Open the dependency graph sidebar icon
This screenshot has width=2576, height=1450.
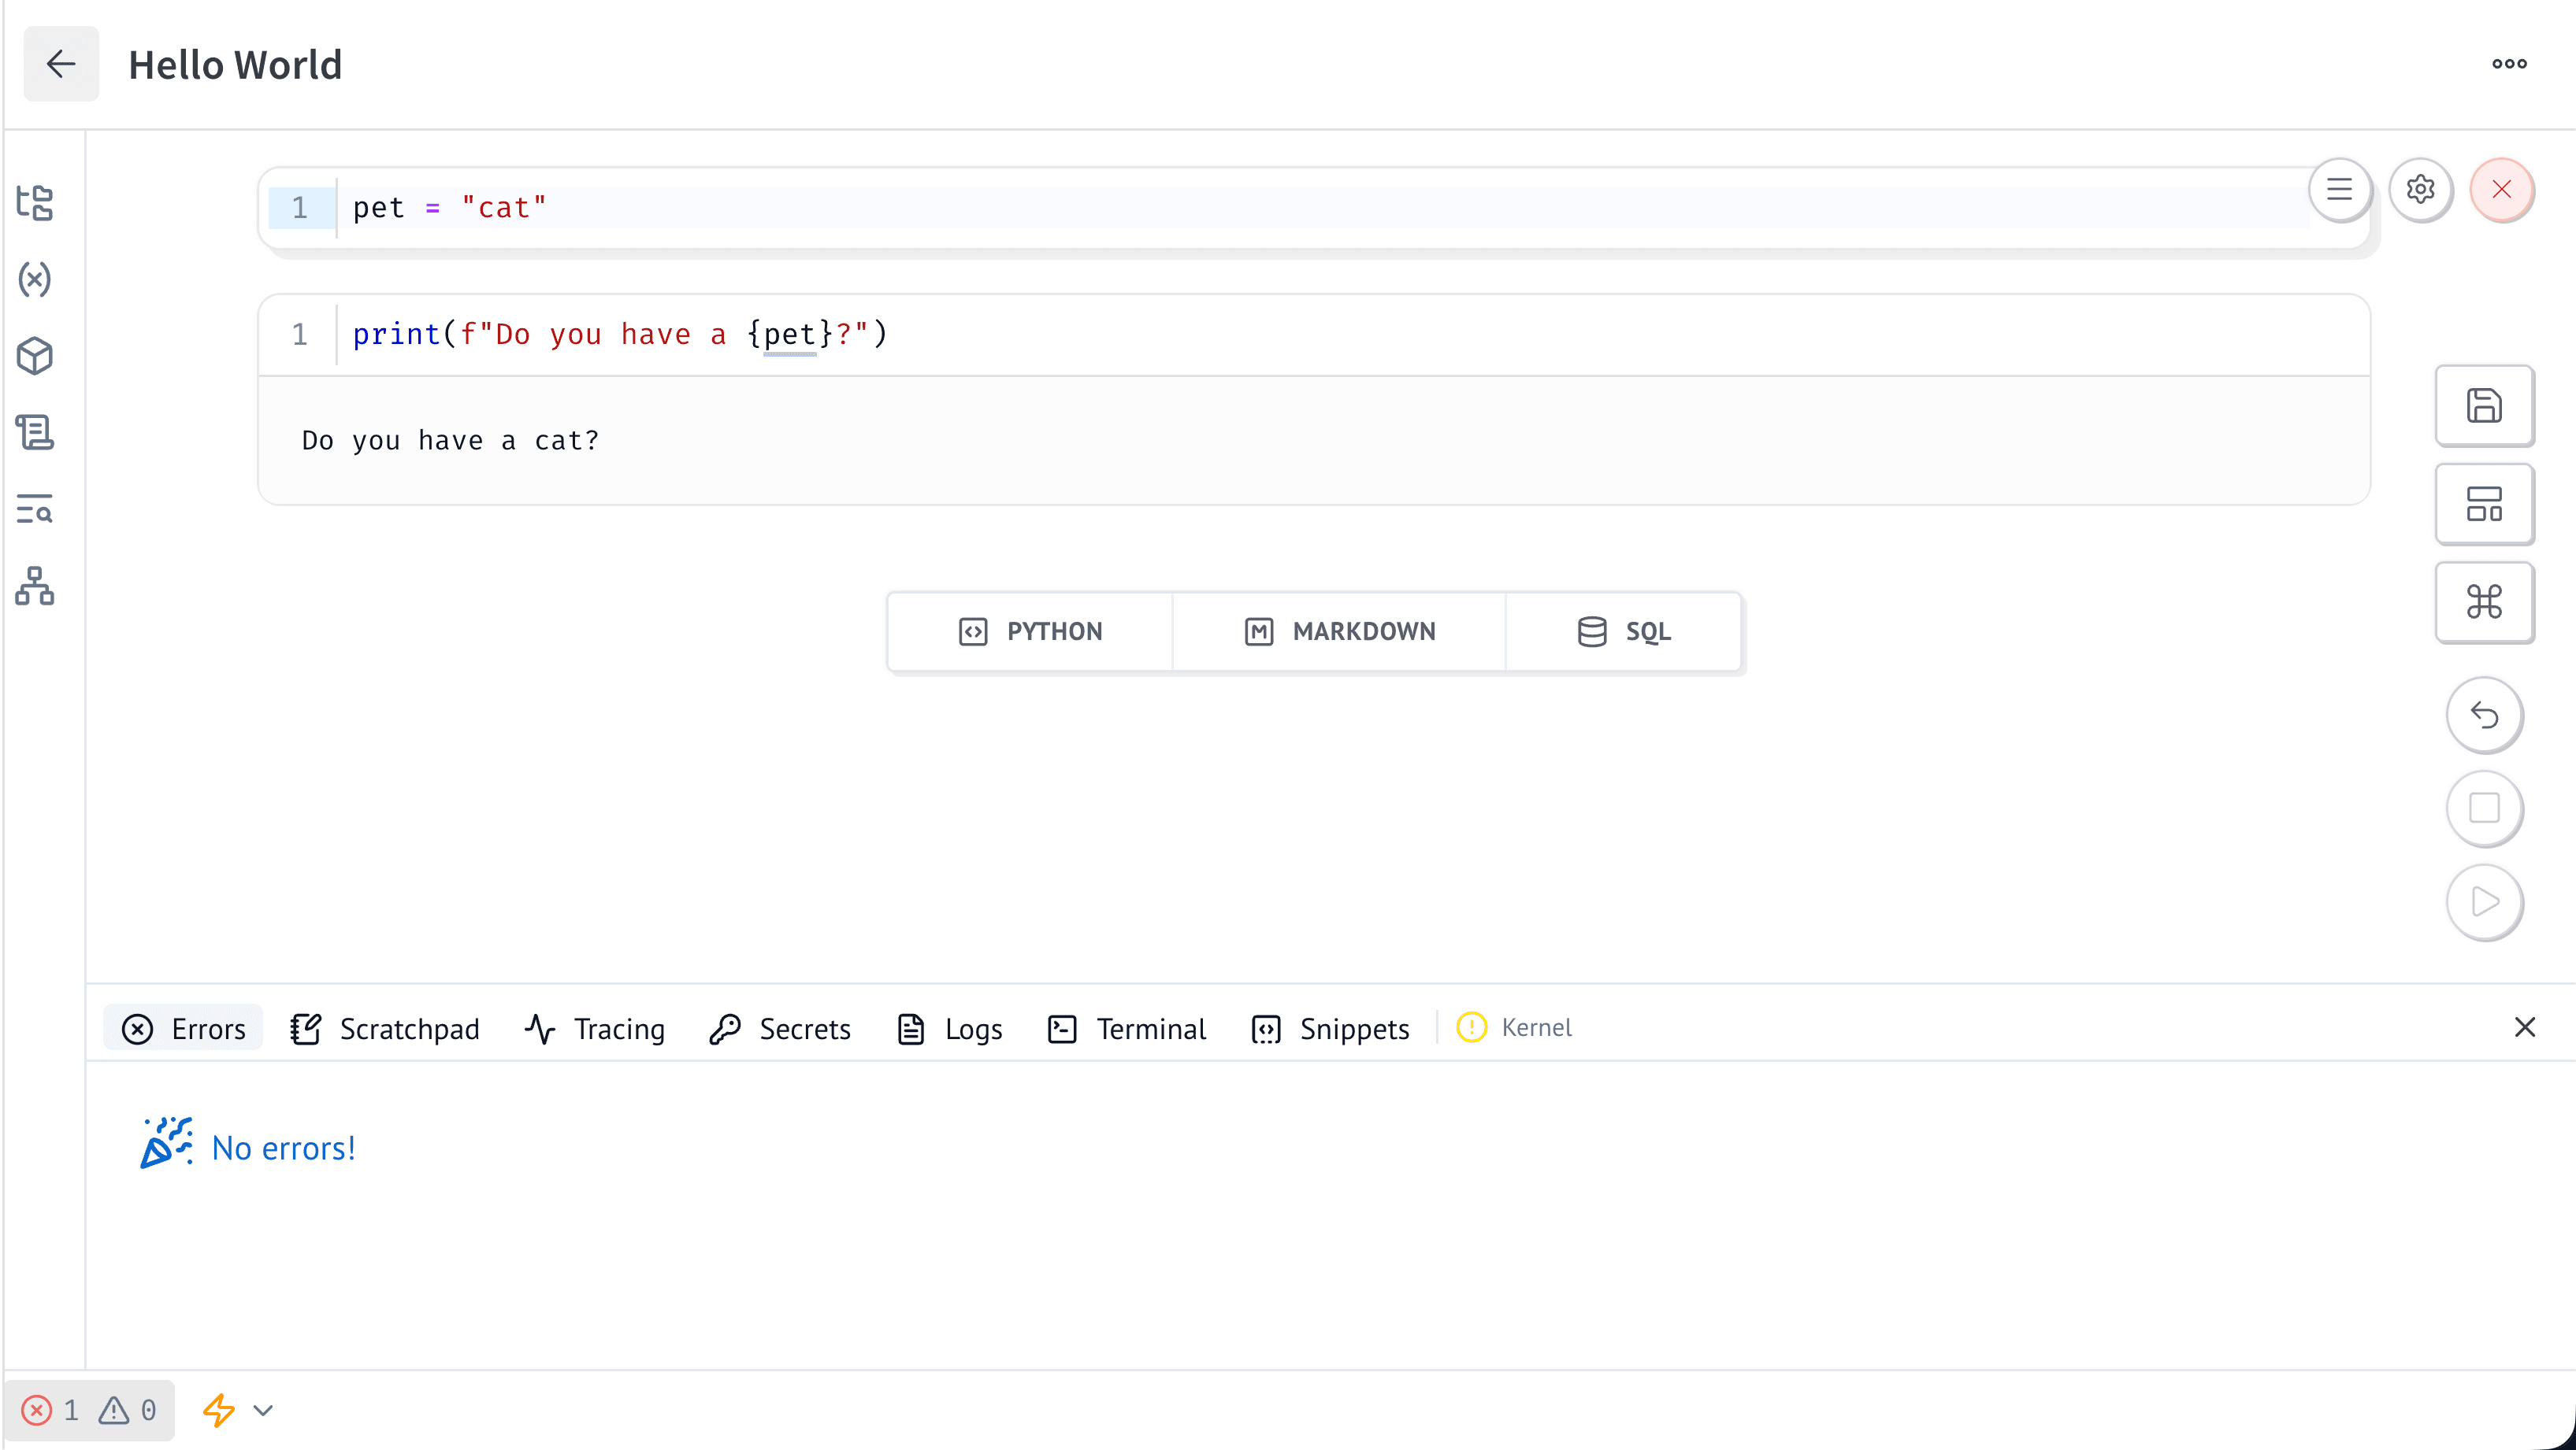click(35, 586)
